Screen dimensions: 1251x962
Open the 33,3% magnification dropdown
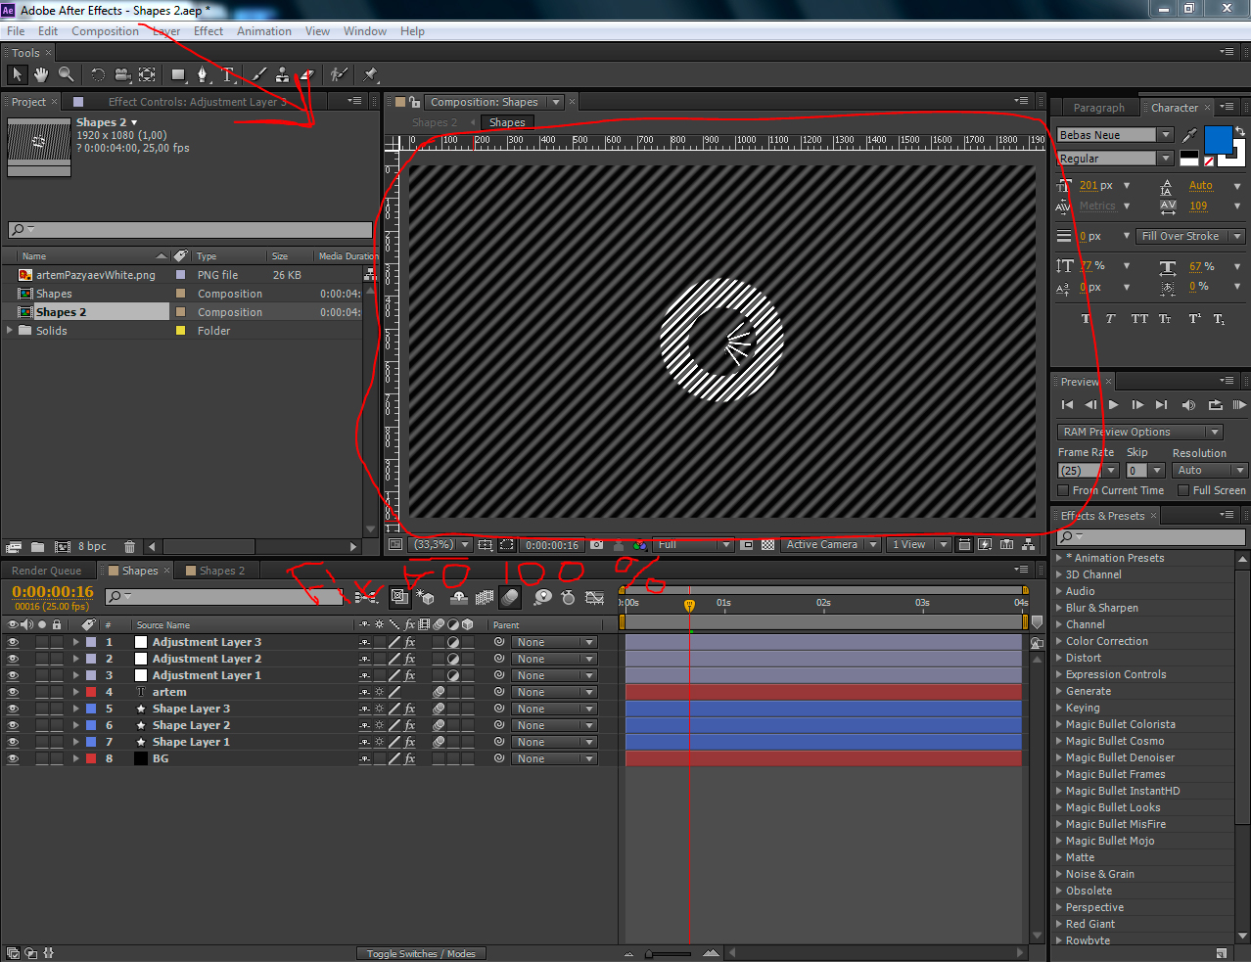(441, 545)
